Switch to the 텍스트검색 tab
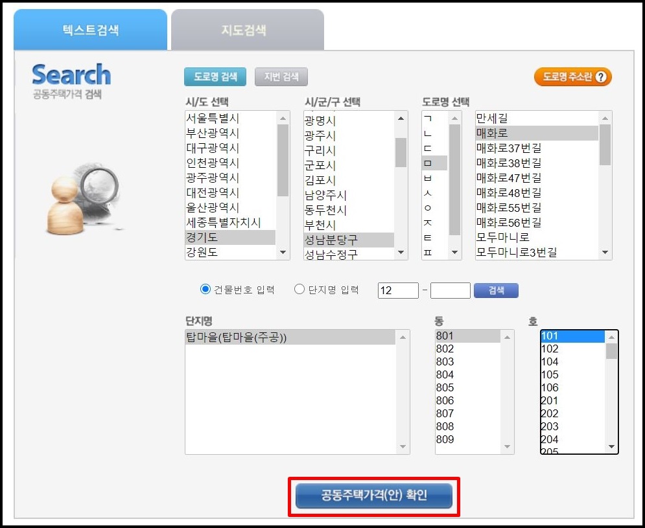Screen dimensions: 645x528 pyautogui.click(x=91, y=30)
